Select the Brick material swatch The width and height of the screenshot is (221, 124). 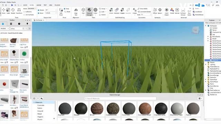[x=97, y=109]
